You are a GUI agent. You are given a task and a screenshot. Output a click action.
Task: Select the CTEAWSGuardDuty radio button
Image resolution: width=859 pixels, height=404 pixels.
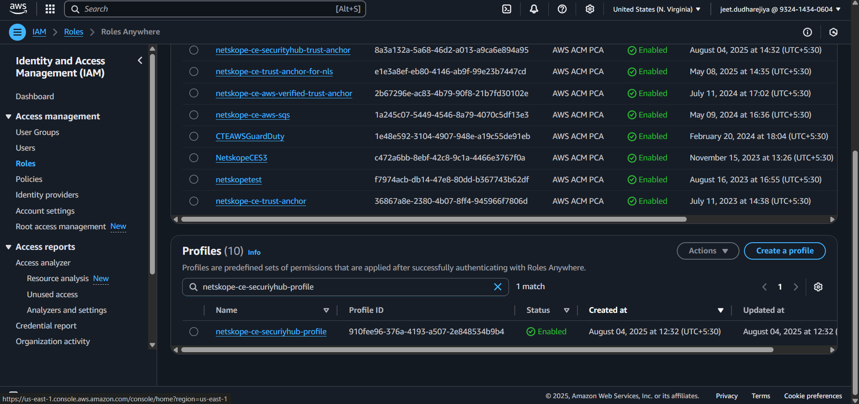pyautogui.click(x=194, y=136)
